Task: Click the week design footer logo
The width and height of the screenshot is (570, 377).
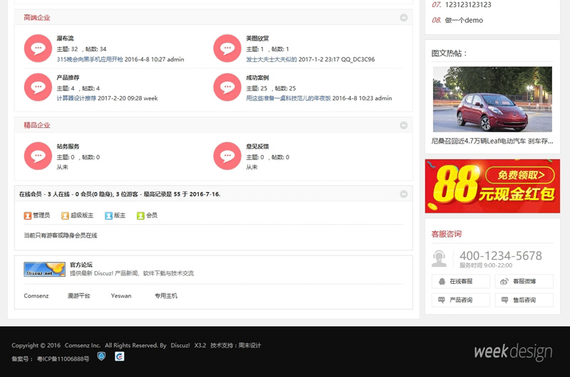Action: (x=513, y=352)
